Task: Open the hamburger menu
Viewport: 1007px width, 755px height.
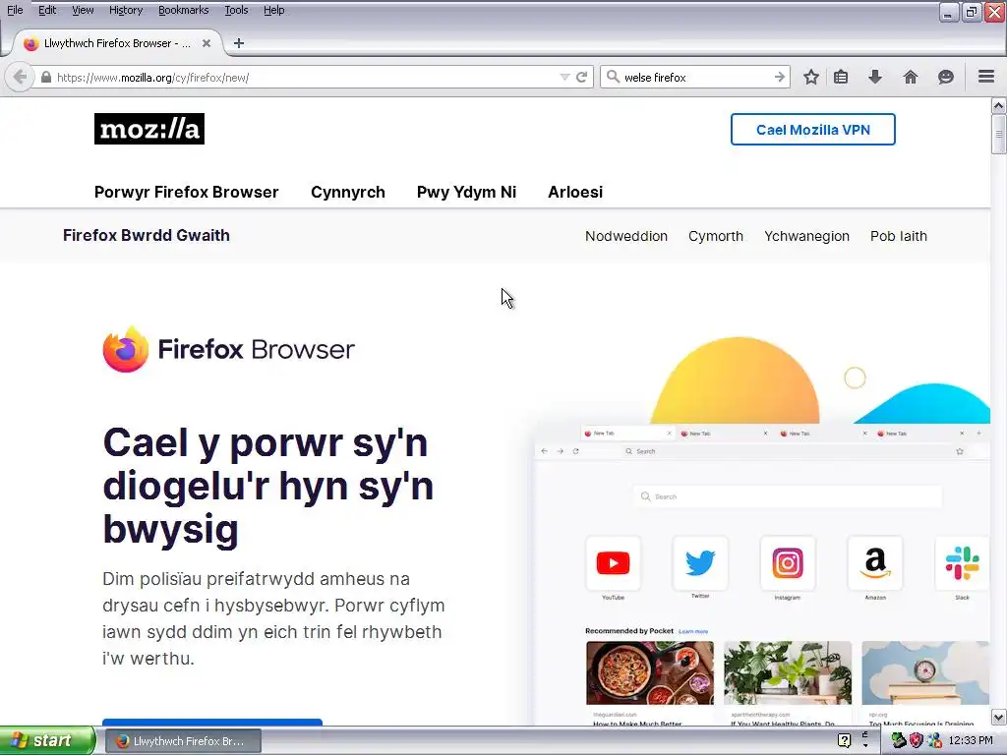Action: click(x=986, y=77)
